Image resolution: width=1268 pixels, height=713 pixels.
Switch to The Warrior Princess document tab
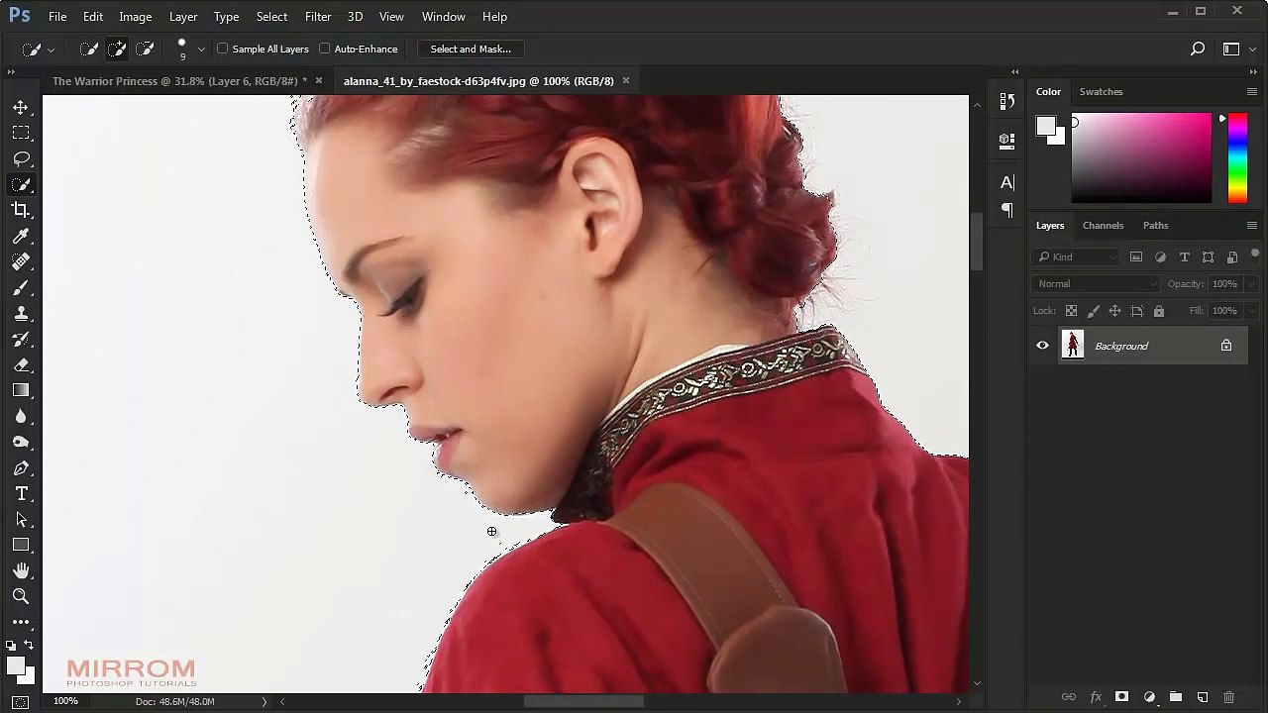click(x=179, y=81)
